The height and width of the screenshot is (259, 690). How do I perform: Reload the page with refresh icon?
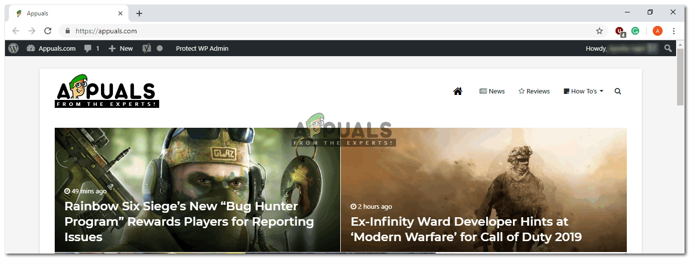[48, 31]
